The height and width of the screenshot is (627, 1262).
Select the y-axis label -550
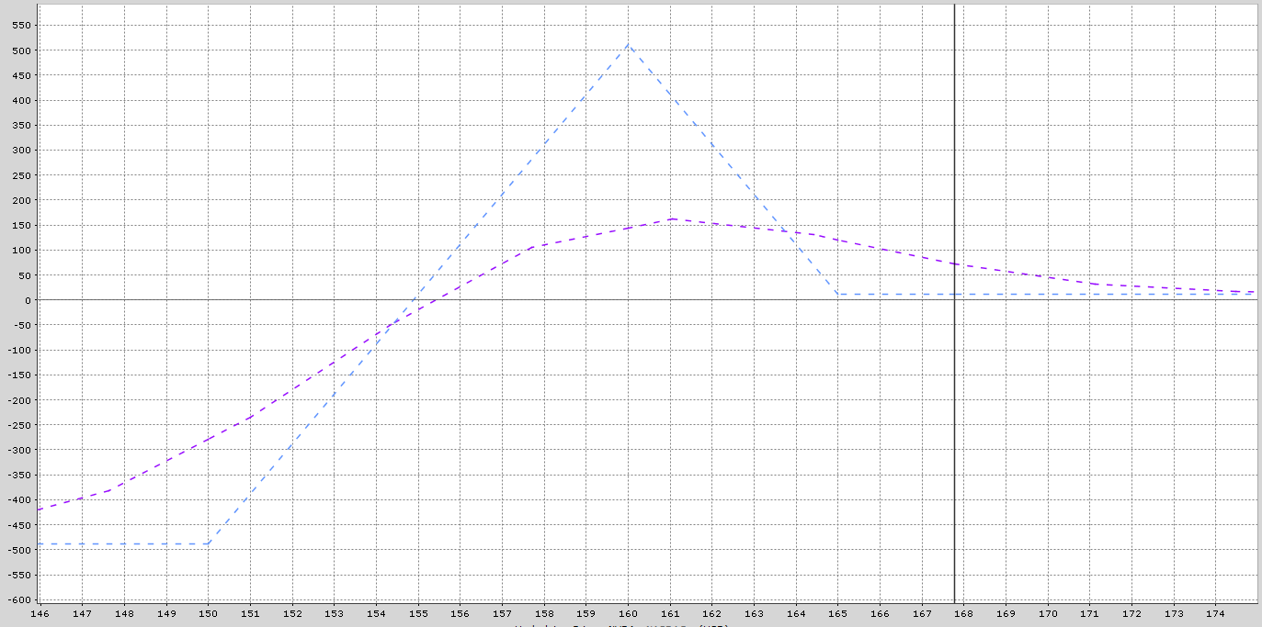pyautogui.click(x=18, y=575)
